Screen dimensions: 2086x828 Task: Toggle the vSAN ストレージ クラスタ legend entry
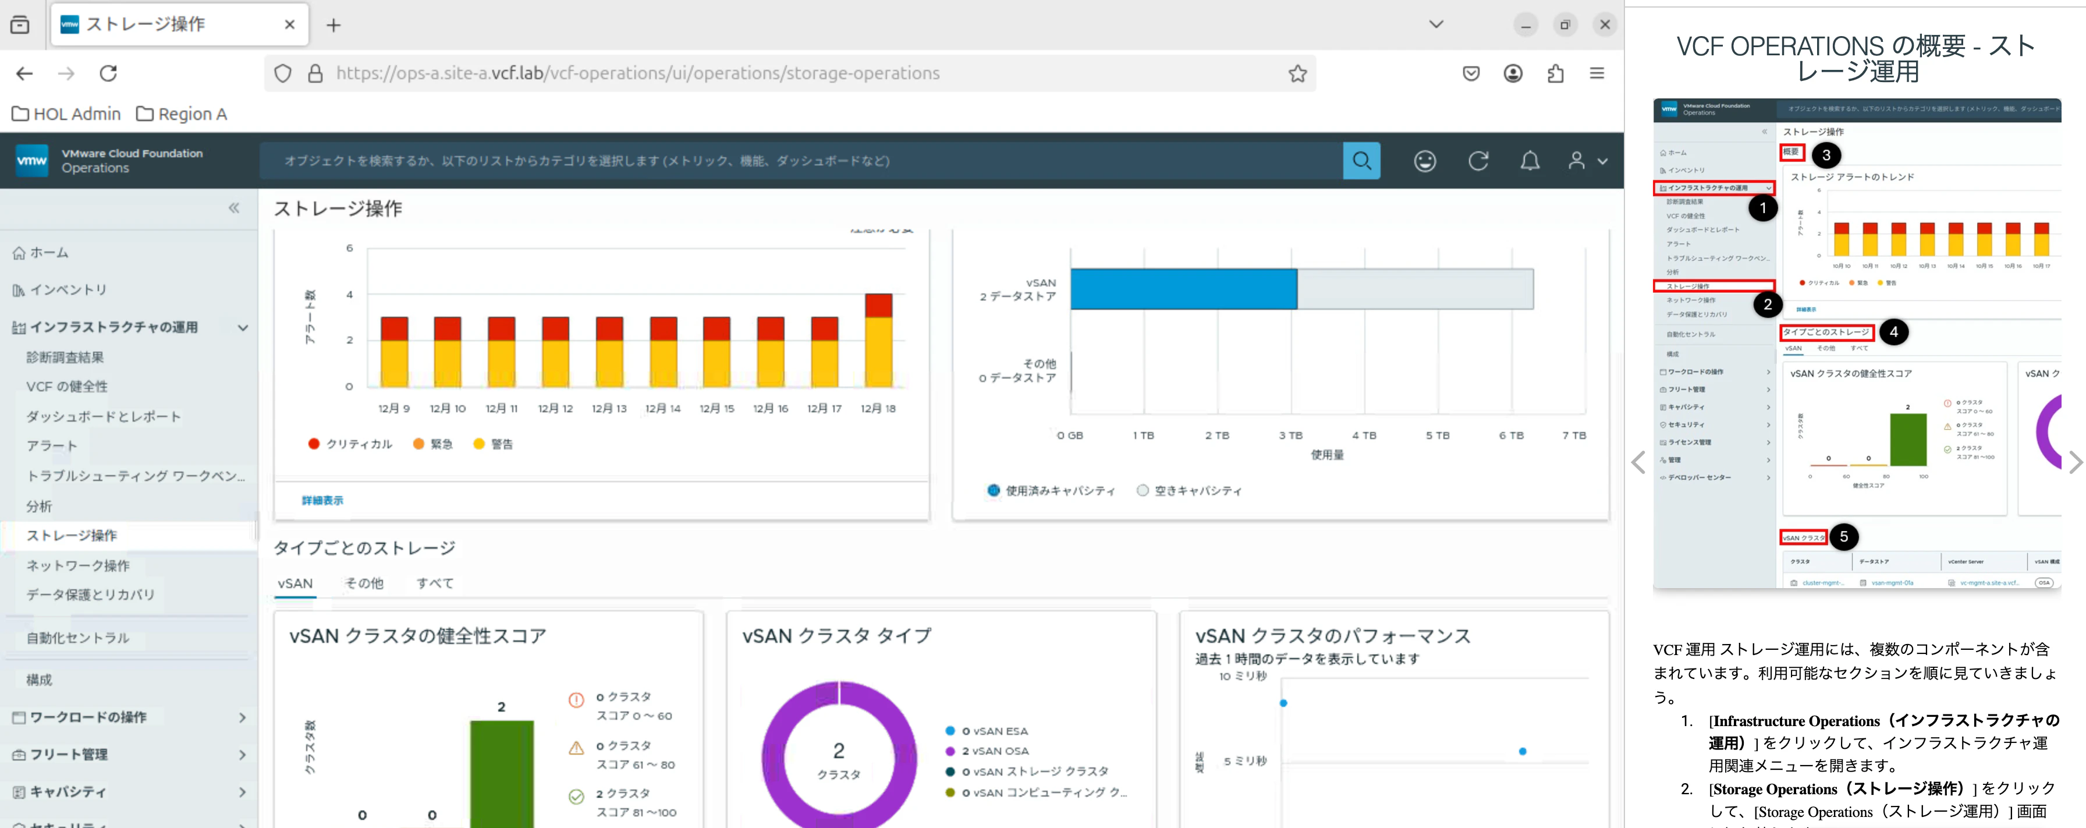point(1027,772)
